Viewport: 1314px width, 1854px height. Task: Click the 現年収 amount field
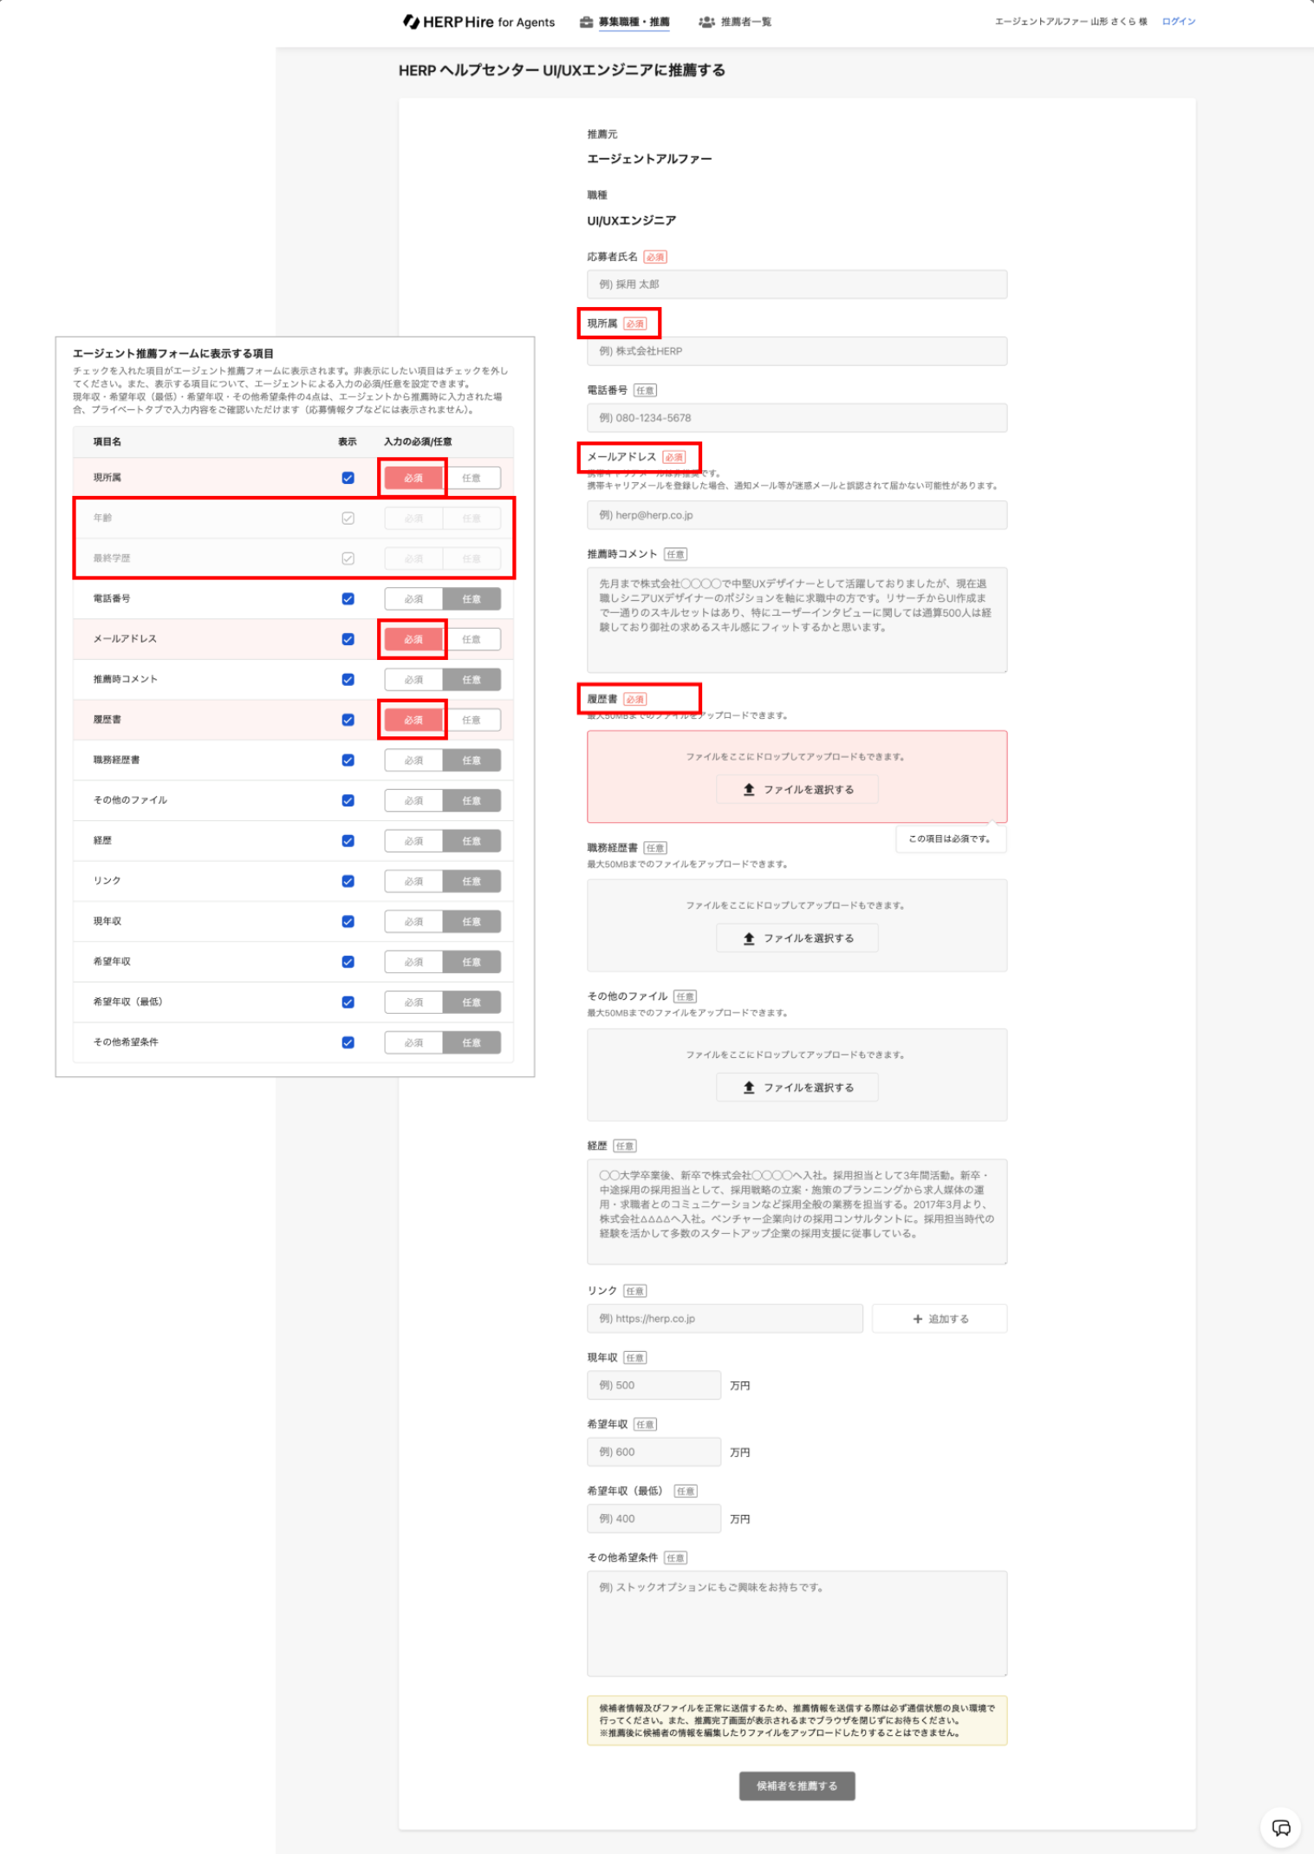pyautogui.click(x=654, y=1386)
